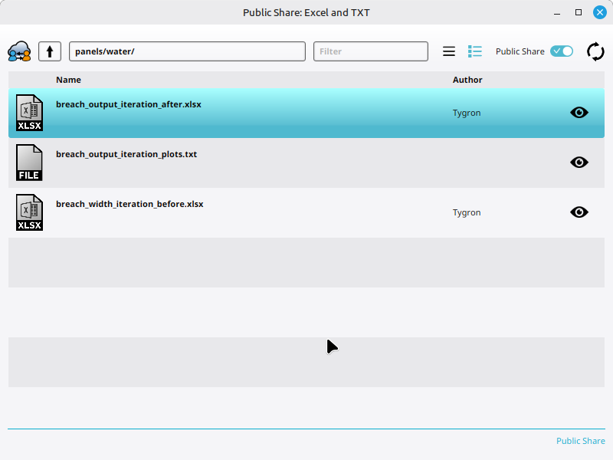Refresh the file listing
This screenshot has height=460, width=613.
point(596,51)
